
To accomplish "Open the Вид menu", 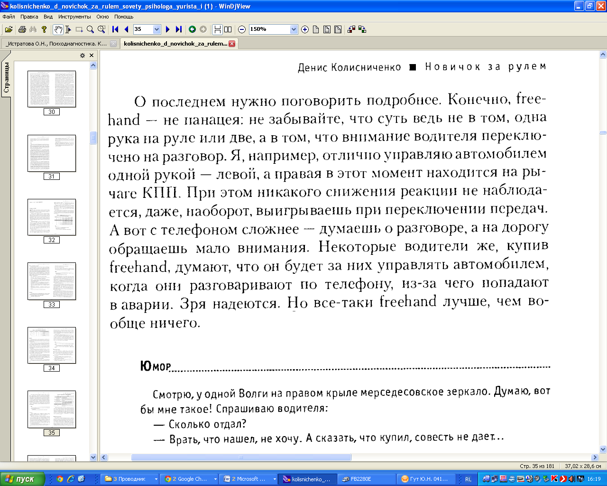I will click(48, 17).
